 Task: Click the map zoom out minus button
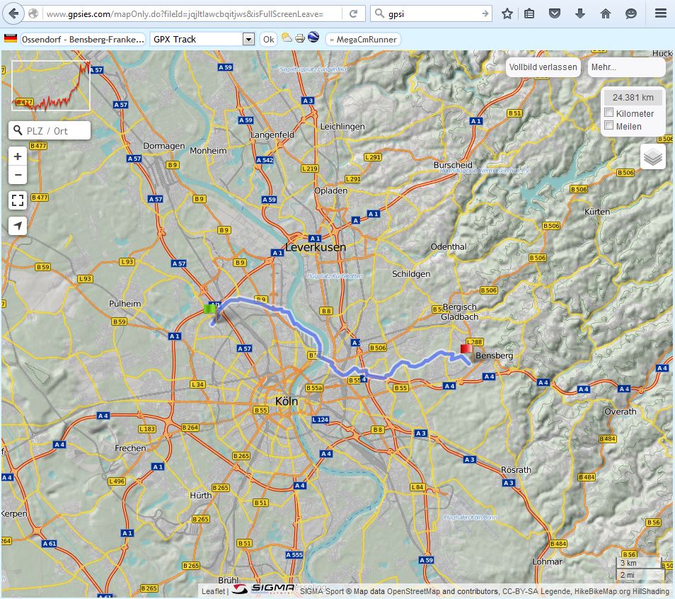[x=18, y=175]
